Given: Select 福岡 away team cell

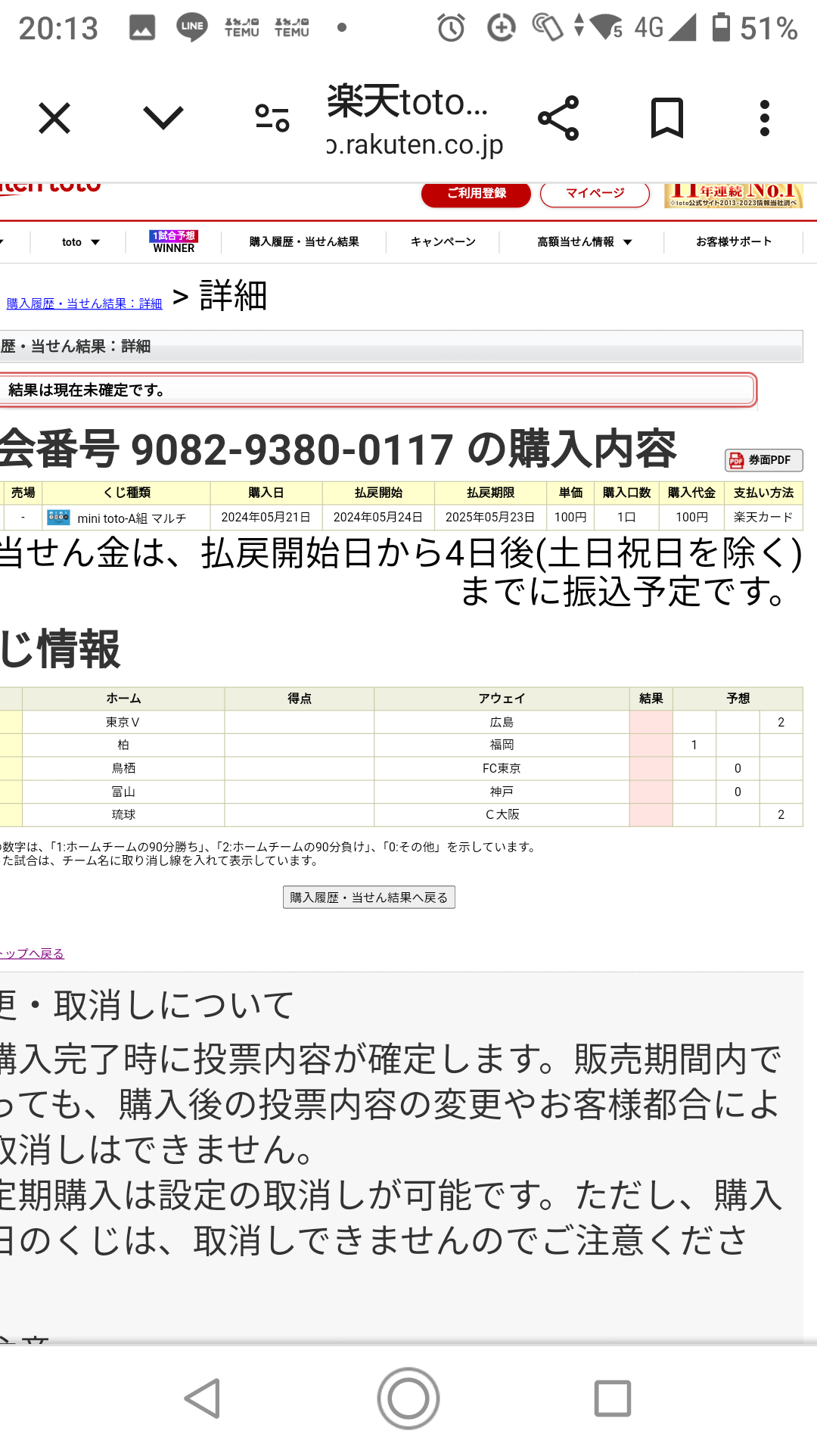Looking at the screenshot, I should (502, 745).
